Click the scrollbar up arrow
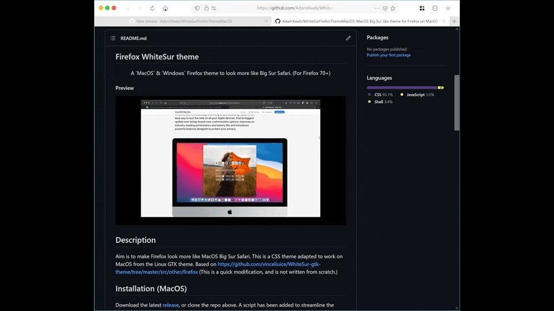 pyautogui.click(x=457, y=29)
